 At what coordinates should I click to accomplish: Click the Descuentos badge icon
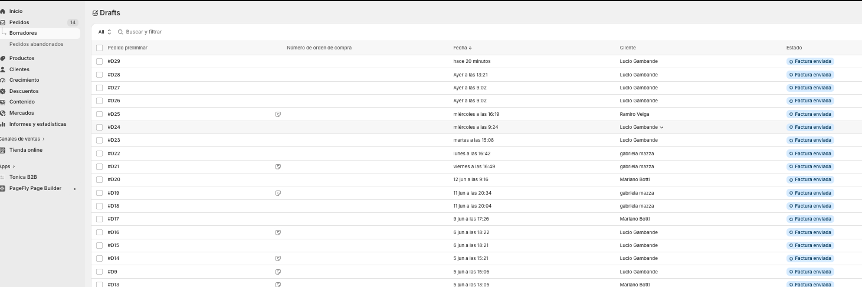2,91
